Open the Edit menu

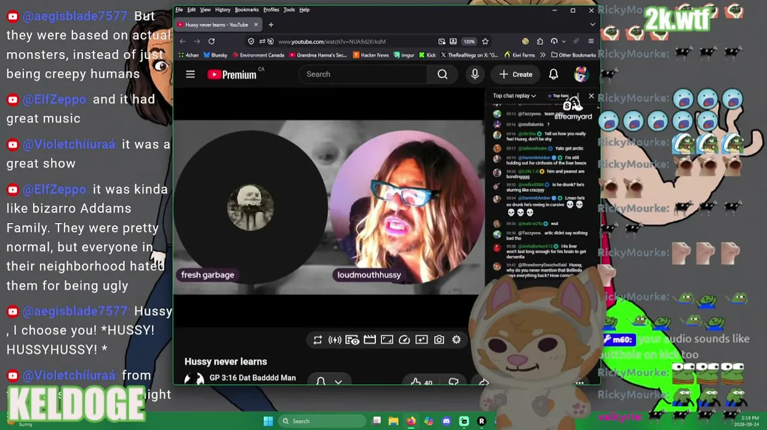pyautogui.click(x=191, y=10)
